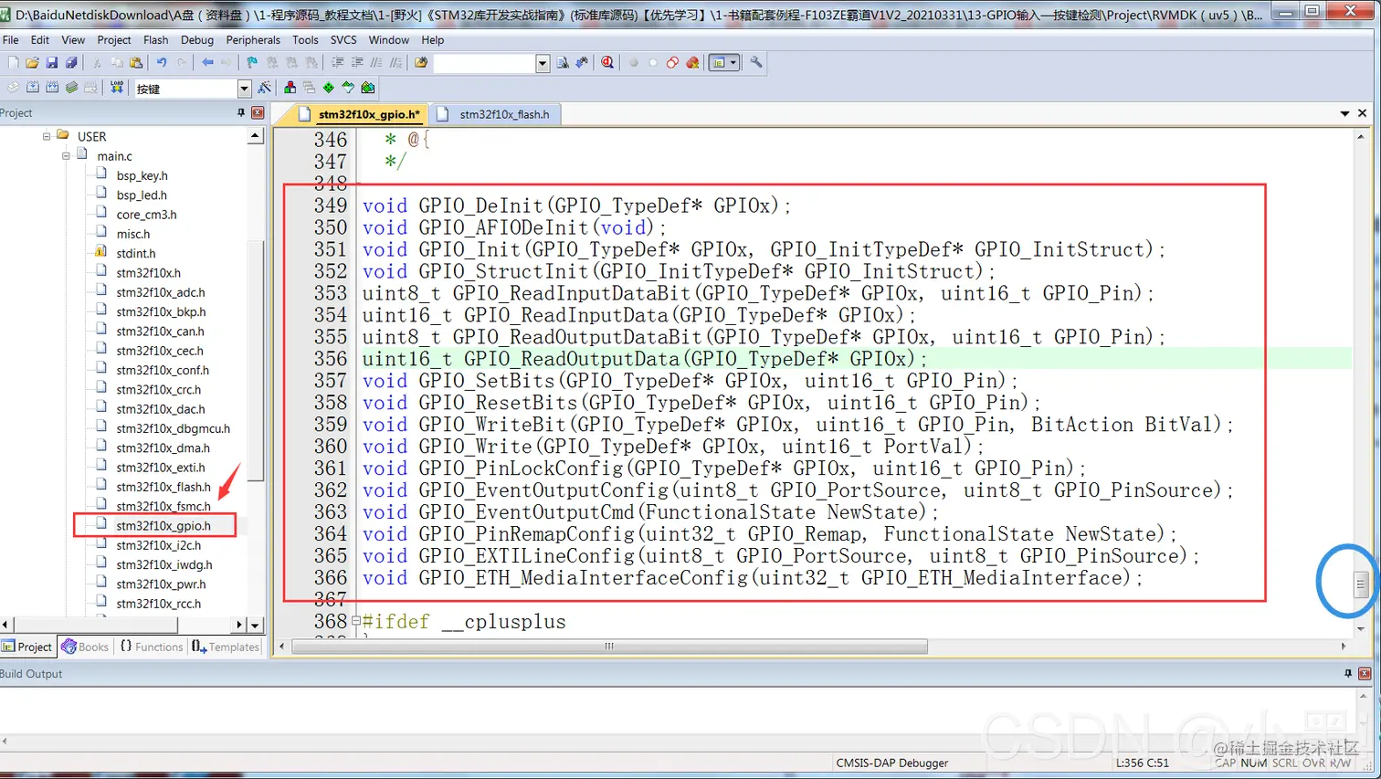This screenshot has height=779, width=1381.
Task: Click the Save All toolbar icon
Action: pos(71,63)
